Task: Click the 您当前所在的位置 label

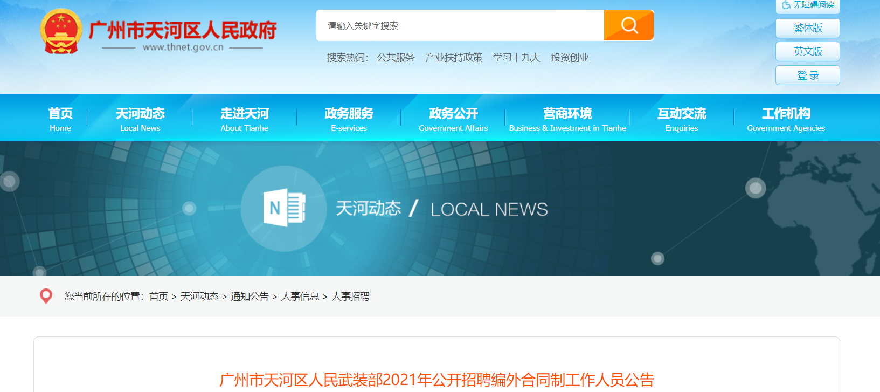Action: [104, 297]
